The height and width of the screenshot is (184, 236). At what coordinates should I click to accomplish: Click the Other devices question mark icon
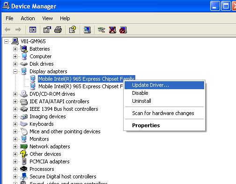click(x=24, y=154)
